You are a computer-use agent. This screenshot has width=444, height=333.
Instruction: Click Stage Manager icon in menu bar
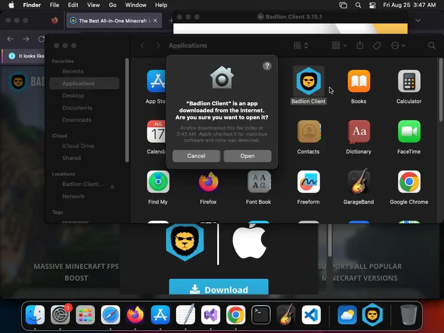pyautogui.click(x=343, y=5)
